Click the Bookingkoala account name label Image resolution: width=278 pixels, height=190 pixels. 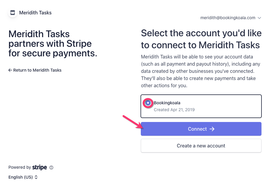click(167, 103)
